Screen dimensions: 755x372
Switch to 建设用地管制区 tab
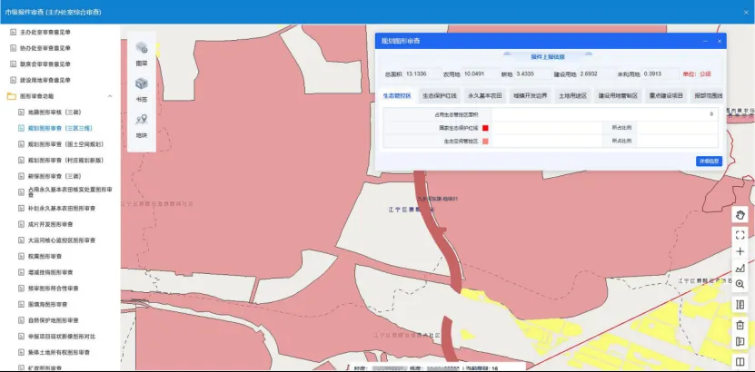[618, 95]
